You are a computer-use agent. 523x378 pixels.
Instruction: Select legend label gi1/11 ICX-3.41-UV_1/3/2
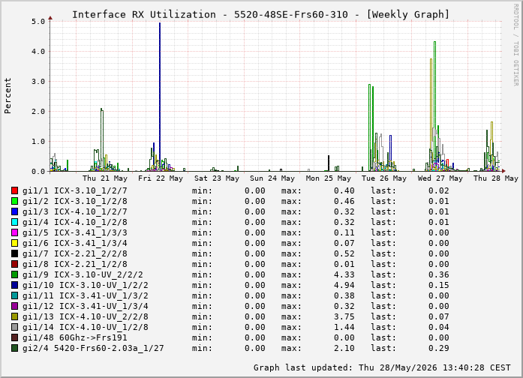pyautogui.click(x=86, y=295)
